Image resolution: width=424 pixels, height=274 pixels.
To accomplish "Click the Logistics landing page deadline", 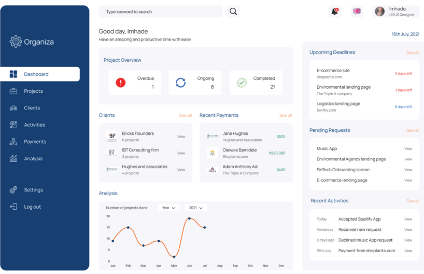I will [364, 107].
